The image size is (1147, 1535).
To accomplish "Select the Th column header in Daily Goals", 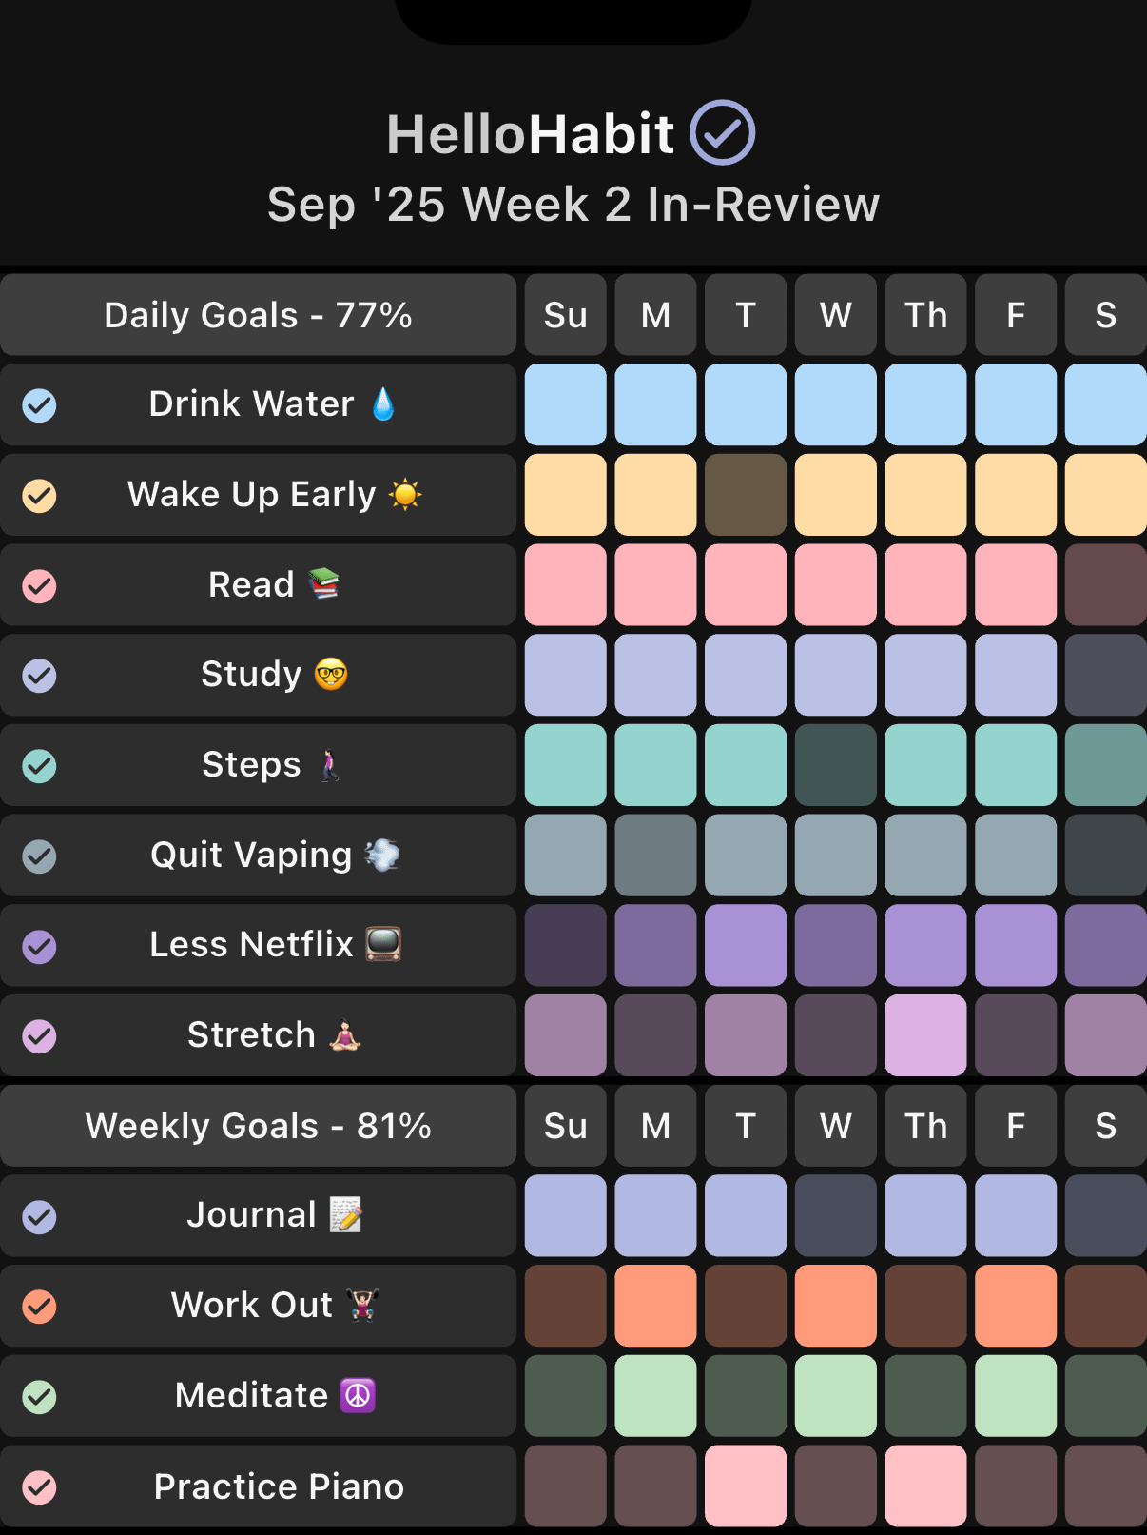I will coord(925,315).
